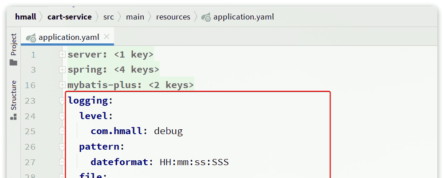Collapse the pattern block fold marker
The image size is (444, 178).
62,147
